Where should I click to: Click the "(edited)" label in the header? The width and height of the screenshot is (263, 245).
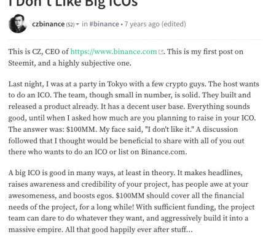(x=174, y=24)
